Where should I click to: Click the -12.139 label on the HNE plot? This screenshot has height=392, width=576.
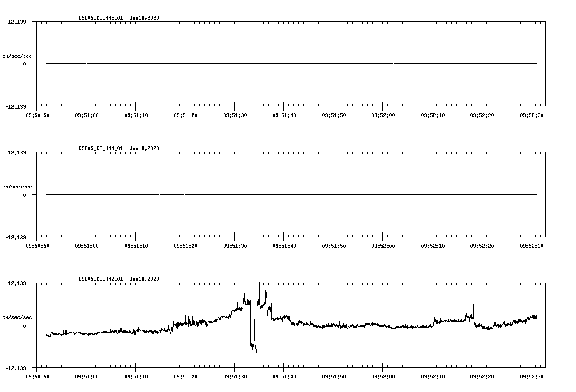click(16, 106)
